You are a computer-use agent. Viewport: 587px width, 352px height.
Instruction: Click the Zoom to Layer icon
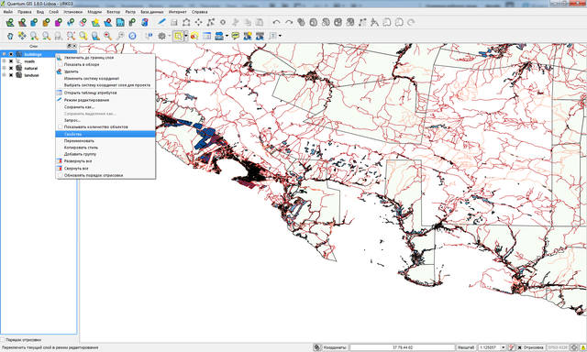point(95,36)
